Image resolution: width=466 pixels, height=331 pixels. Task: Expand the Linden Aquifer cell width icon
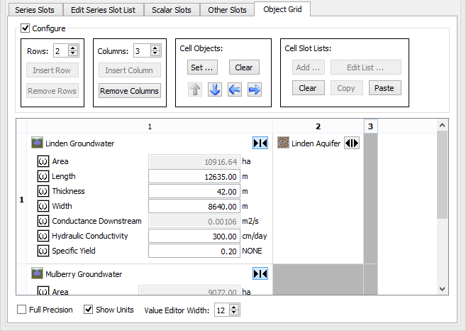pos(351,143)
